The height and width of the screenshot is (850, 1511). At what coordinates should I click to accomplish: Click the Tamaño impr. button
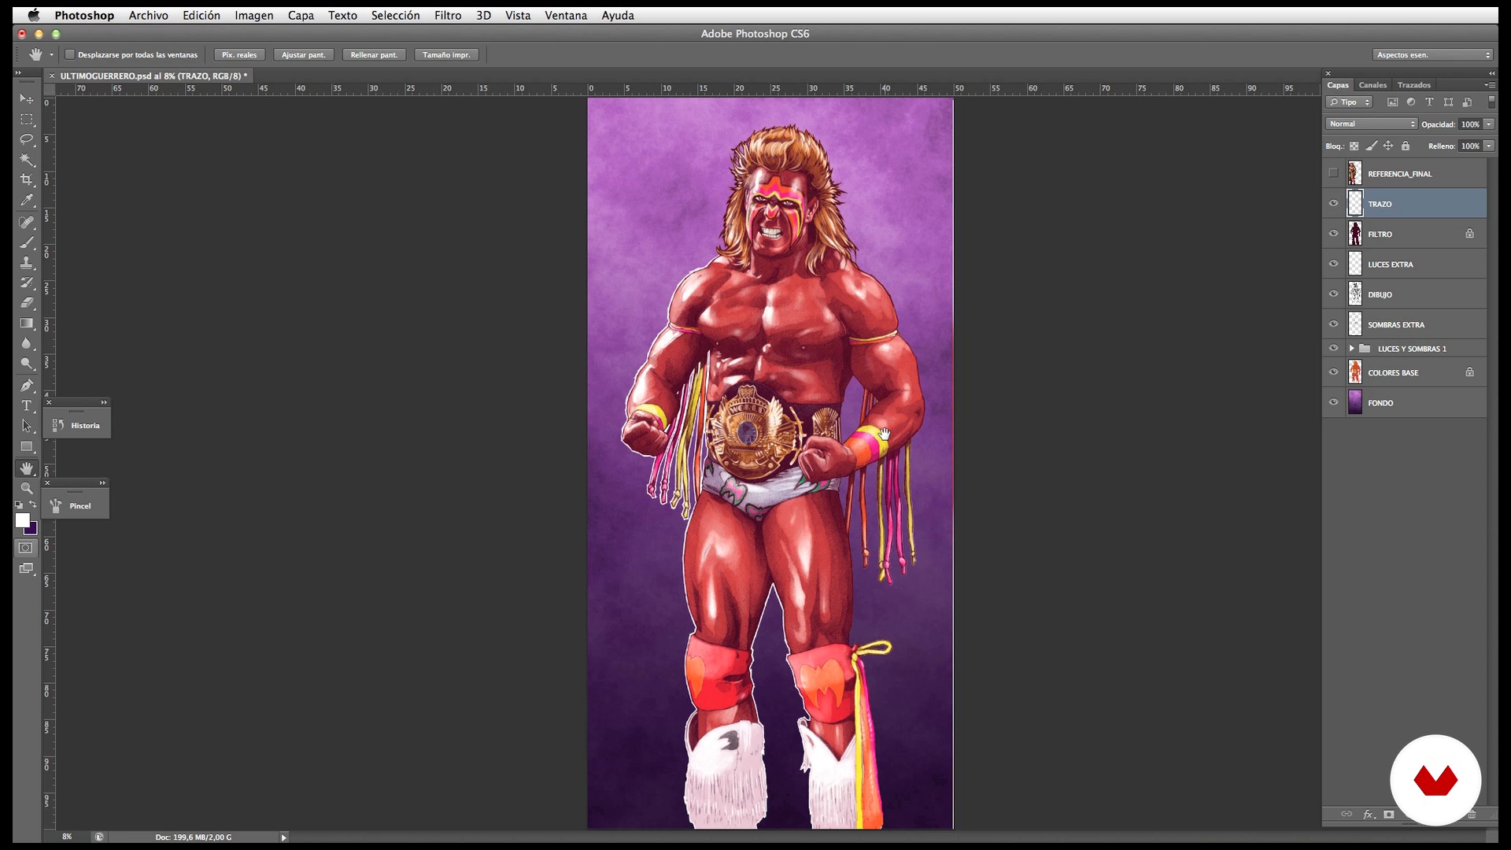[446, 54]
